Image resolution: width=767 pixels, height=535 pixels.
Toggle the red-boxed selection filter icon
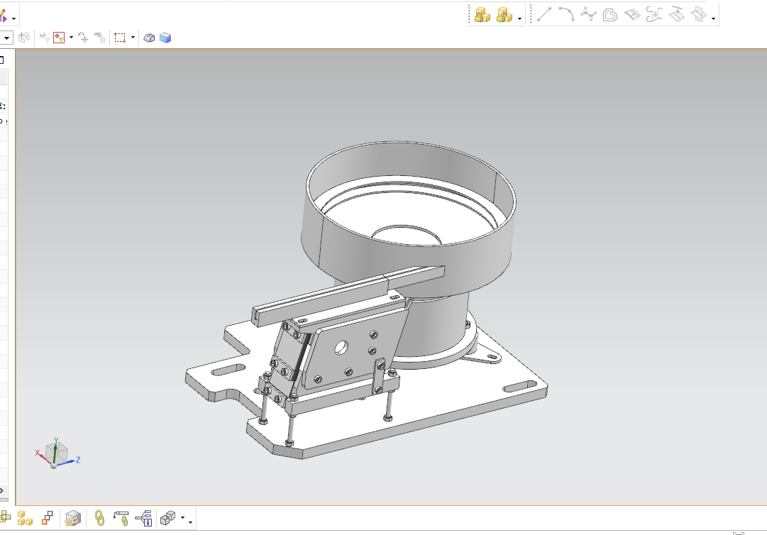[x=59, y=38]
